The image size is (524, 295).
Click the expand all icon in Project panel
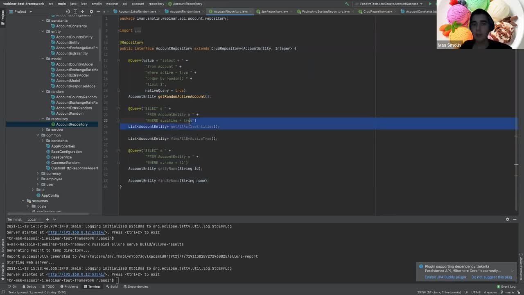click(75, 11)
